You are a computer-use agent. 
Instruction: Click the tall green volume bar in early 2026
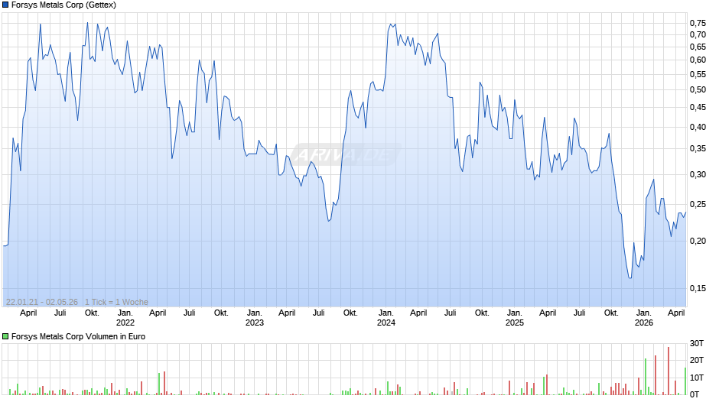(645, 377)
